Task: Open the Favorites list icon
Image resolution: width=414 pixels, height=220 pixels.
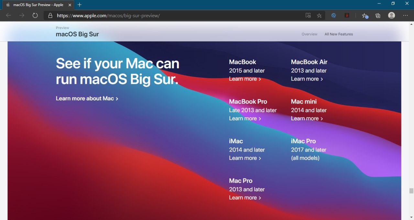Action: coord(365,15)
